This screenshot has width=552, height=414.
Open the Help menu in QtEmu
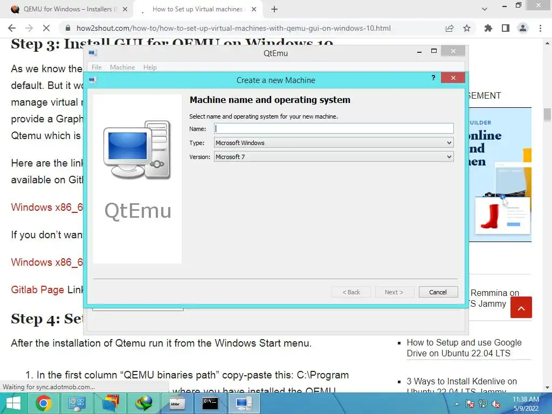[150, 67]
